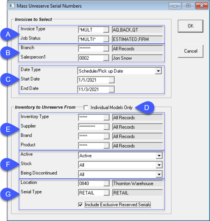
Task: Click the Jon Snow salesperson name
Action: point(122,58)
